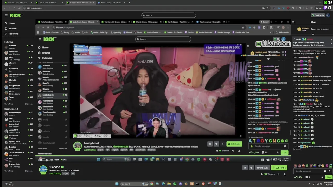Open 1Landon channel avatar
This screenshot has width=333, height=187.
(43, 170)
